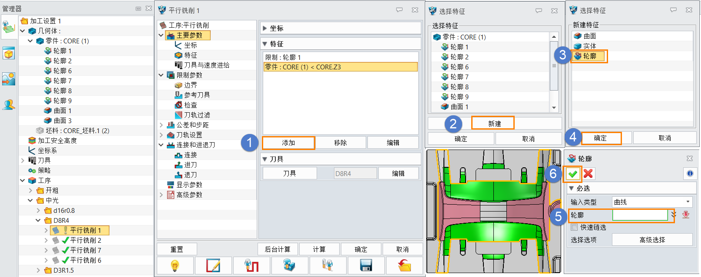This screenshot has width=701, height=277.
Task: Open the first manager sidebar tab icon
Action: pos(9,27)
